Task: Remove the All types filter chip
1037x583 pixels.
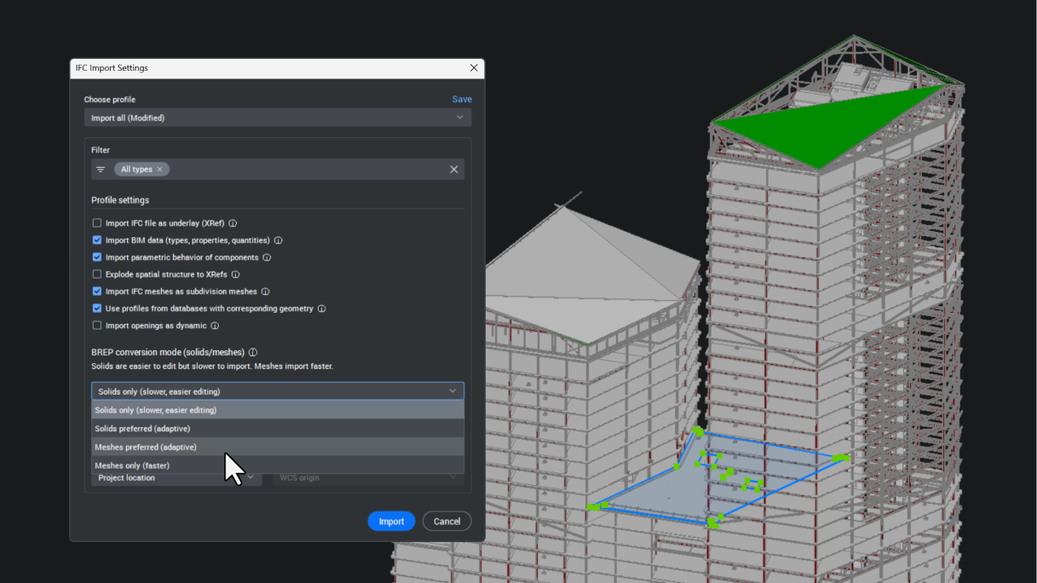Action: tap(159, 170)
